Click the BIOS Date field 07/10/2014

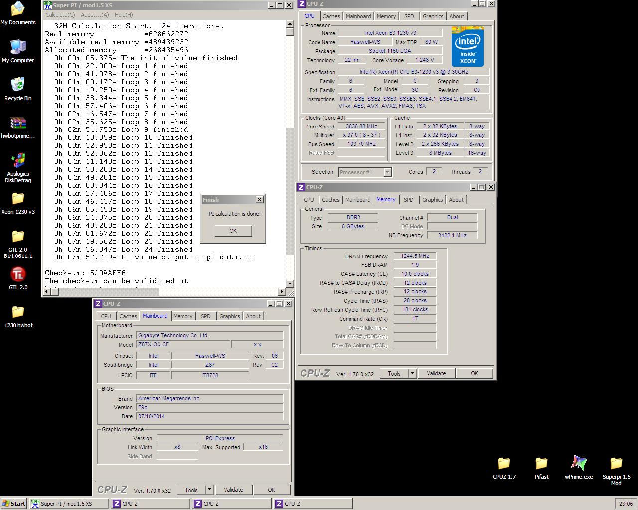click(210, 416)
